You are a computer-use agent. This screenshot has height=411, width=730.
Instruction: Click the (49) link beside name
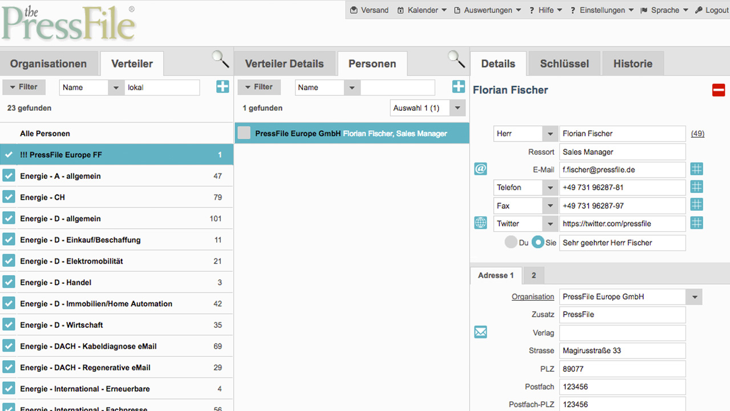coord(697,134)
